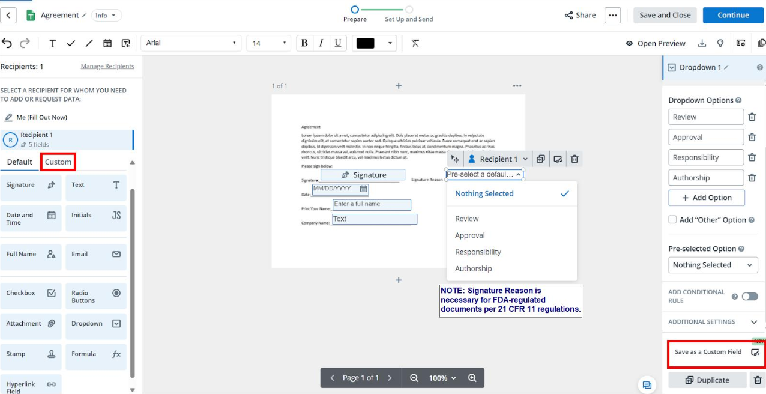The height and width of the screenshot is (394, 766).
Task: Open the text color dropdown arrow
Action: [x=390, y=43]
